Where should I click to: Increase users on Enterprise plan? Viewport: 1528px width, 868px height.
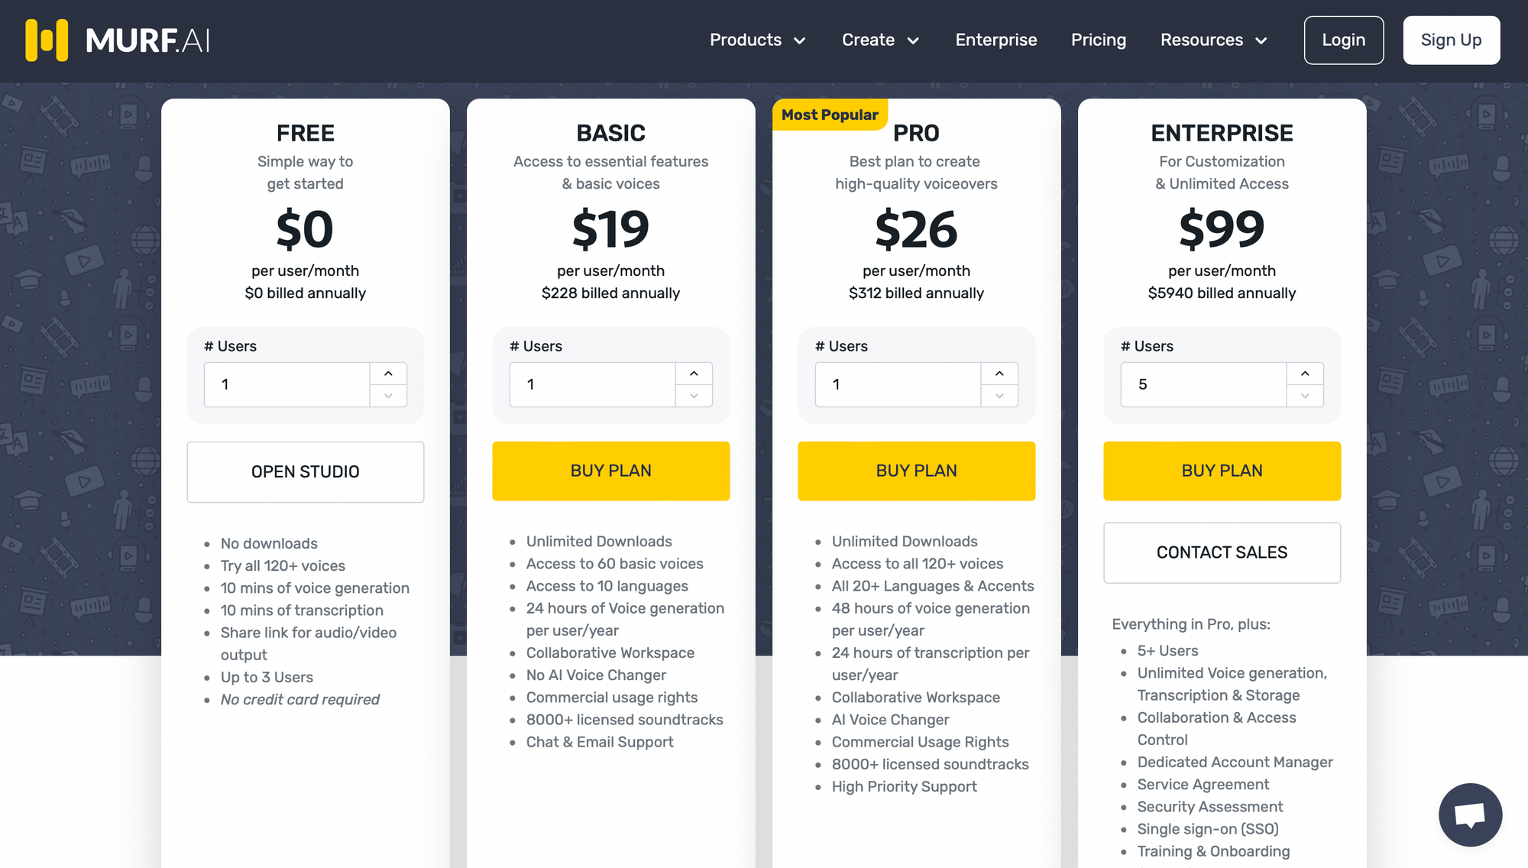click(x=1305, y=374)
